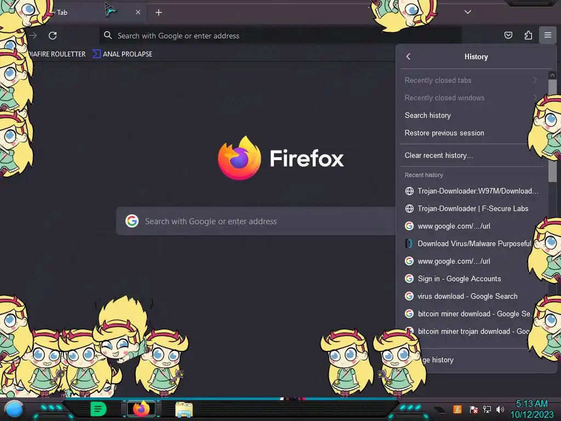Open the Windows Start orb
The image size is (561, 421).
[14, 409]
